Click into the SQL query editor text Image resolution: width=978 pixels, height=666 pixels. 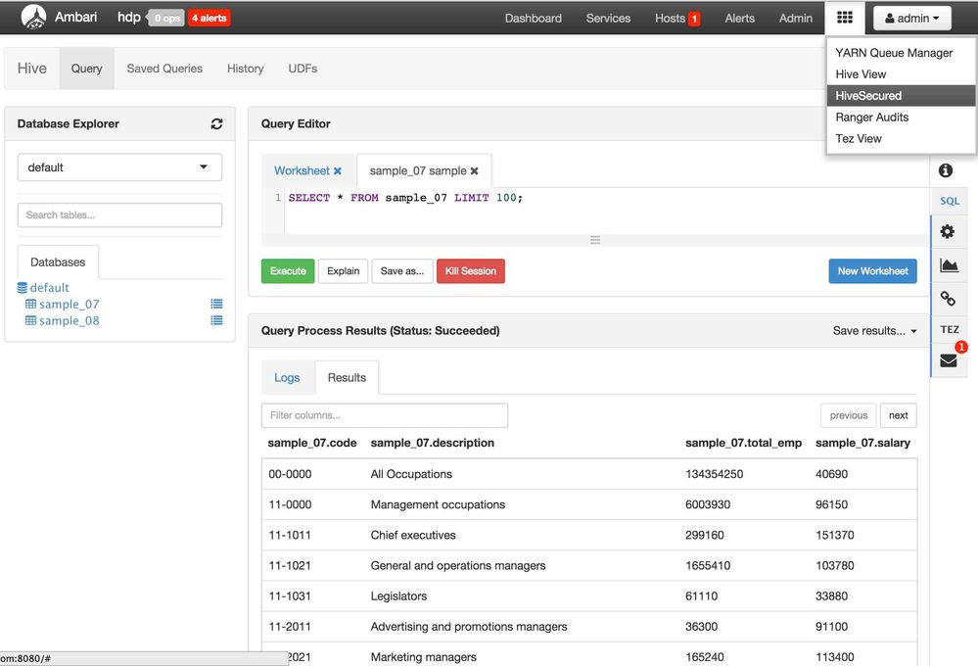pyautogui.click(x=405, y=198)
